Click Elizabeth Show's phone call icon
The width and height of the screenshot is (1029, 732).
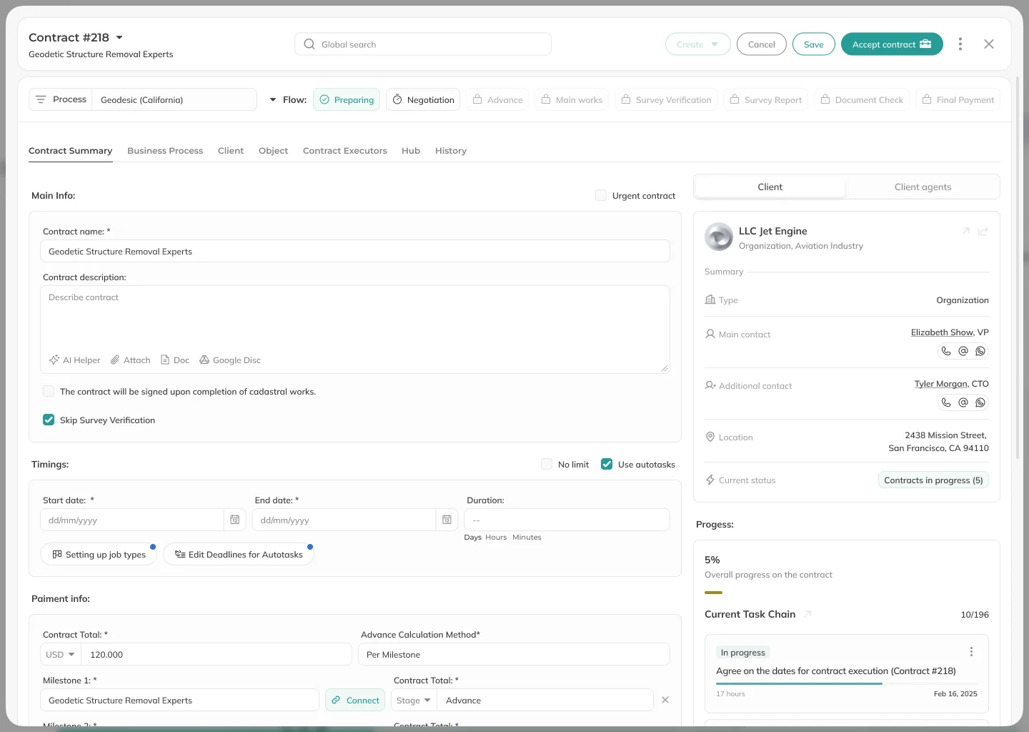click(x=946, y=351)
